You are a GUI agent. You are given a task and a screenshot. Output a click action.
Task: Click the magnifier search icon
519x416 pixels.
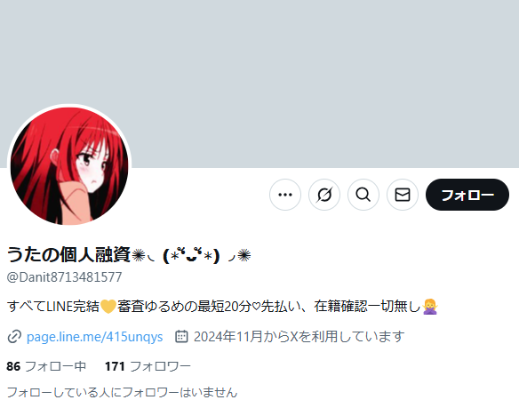click(x=363, y=195)
